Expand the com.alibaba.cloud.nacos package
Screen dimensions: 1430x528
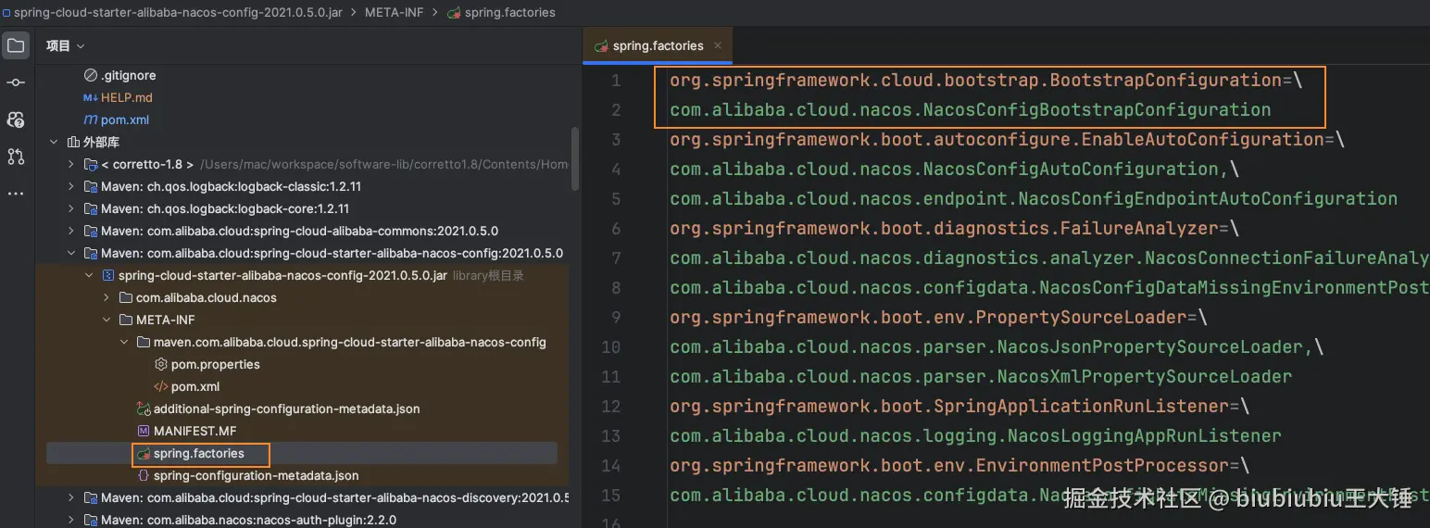point(107,297)
